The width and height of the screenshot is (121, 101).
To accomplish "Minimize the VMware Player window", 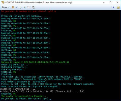I will click(104, 2).
